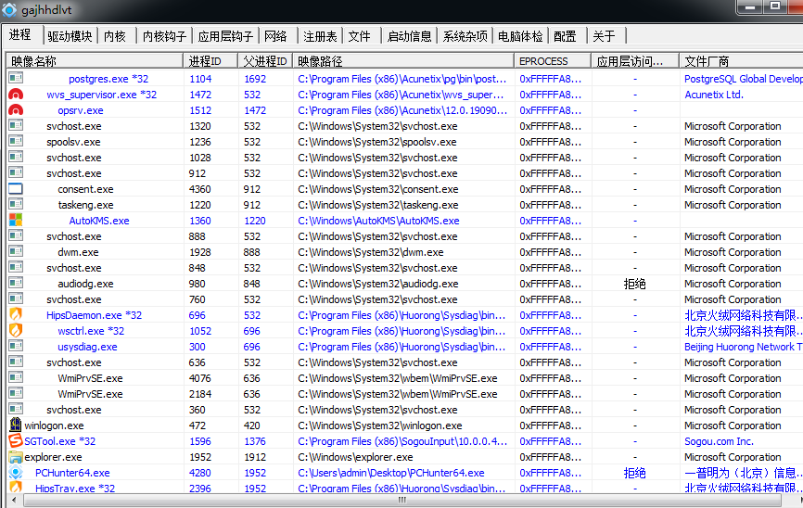803x508 pixels.
Task: Select the consent.exe process name
Action: [85, 189]
